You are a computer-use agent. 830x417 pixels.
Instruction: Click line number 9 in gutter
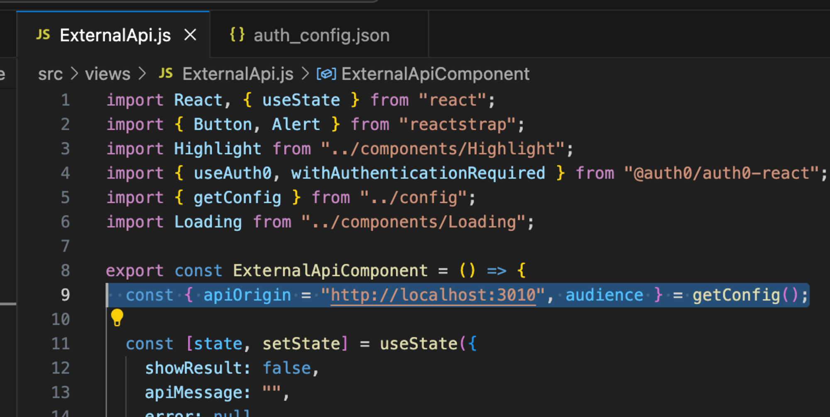66,295
